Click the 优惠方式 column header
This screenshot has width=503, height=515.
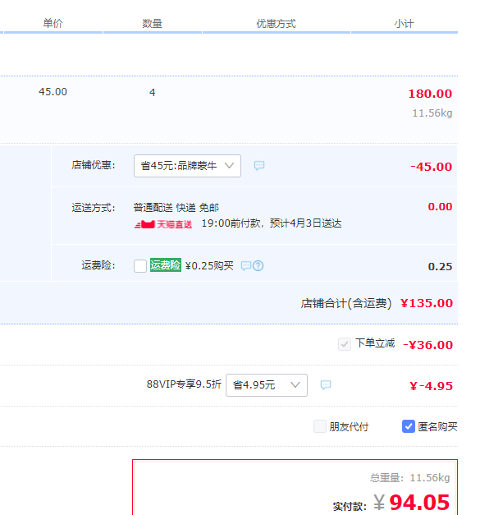coord(276,24)
